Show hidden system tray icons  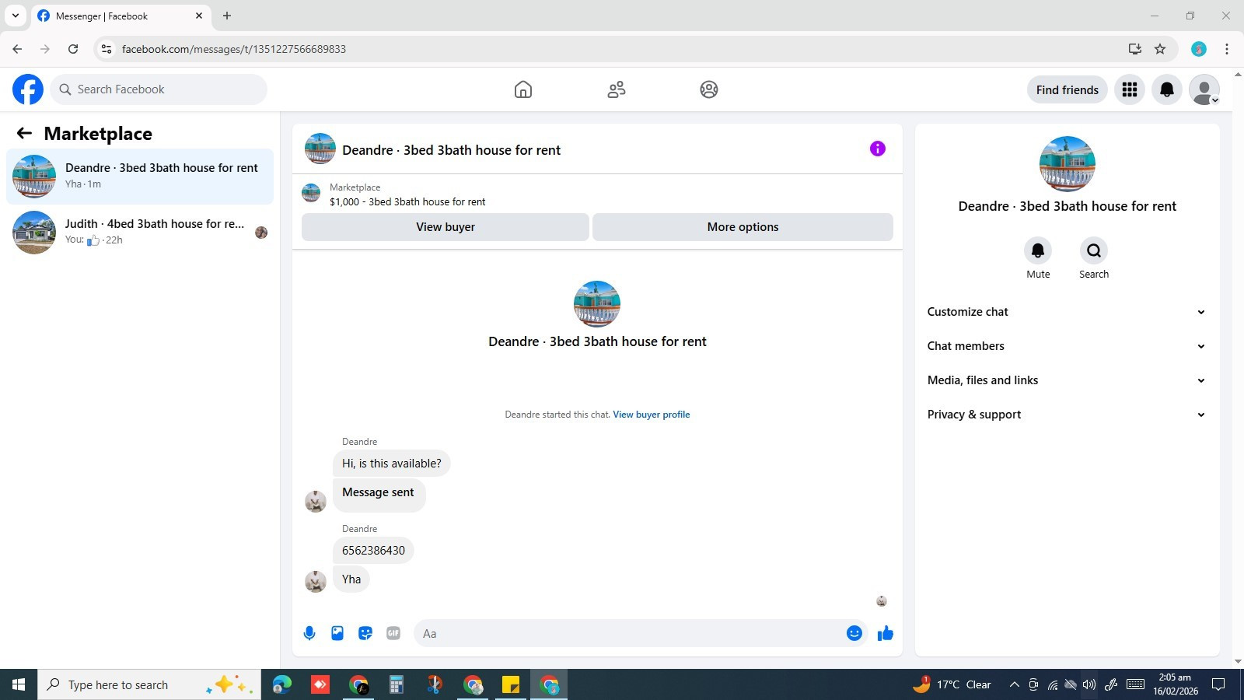pyautogui.click(x=1014, y=684)
